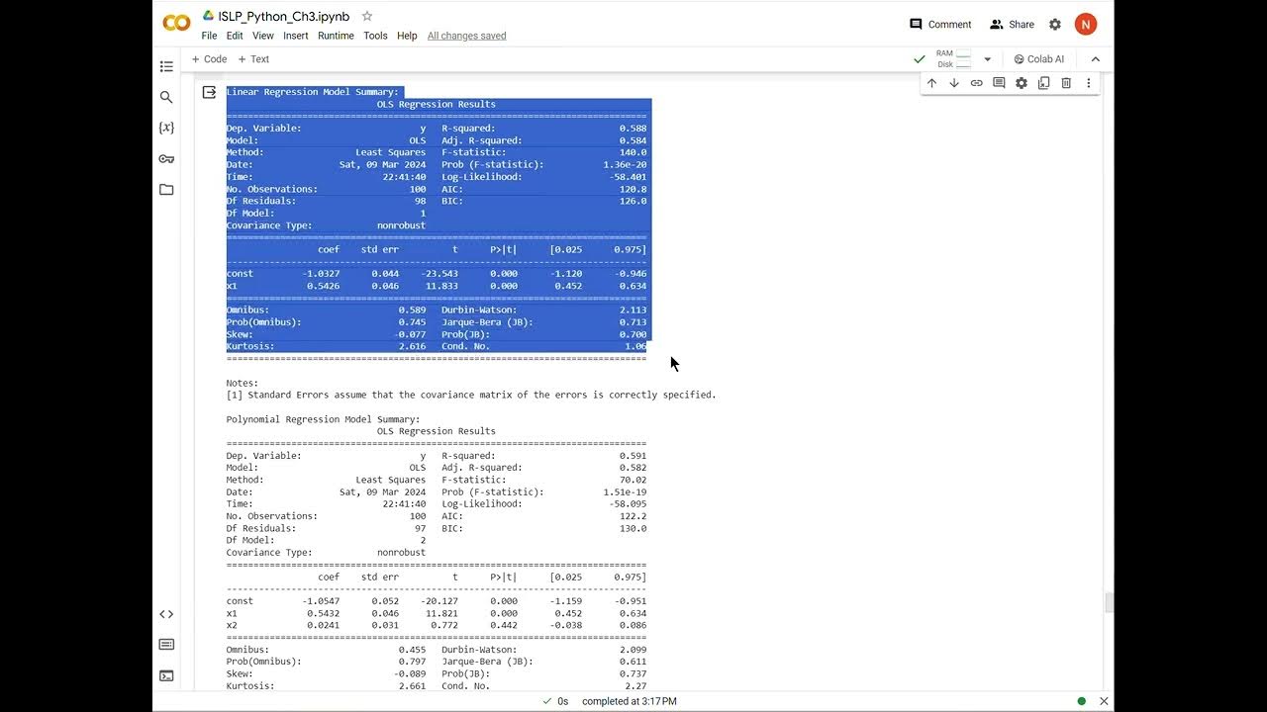Click the RAM Disk resource indicator
1267x712 pixels.
pyautogui.click(x=954, y=59)
